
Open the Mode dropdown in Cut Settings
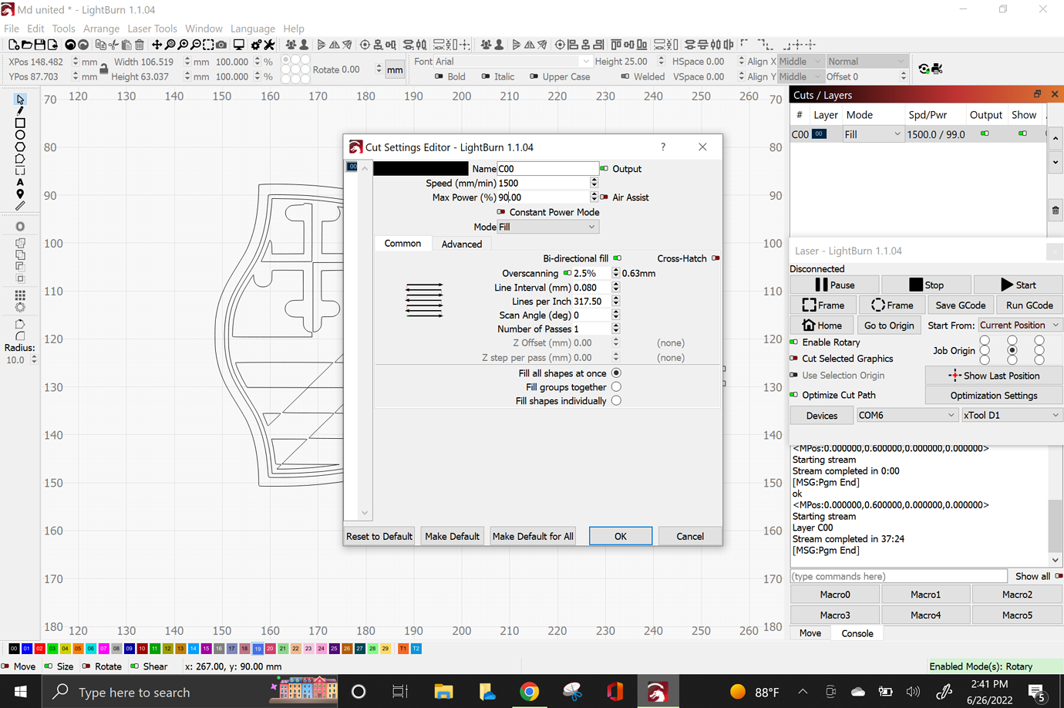coord(547,227)
